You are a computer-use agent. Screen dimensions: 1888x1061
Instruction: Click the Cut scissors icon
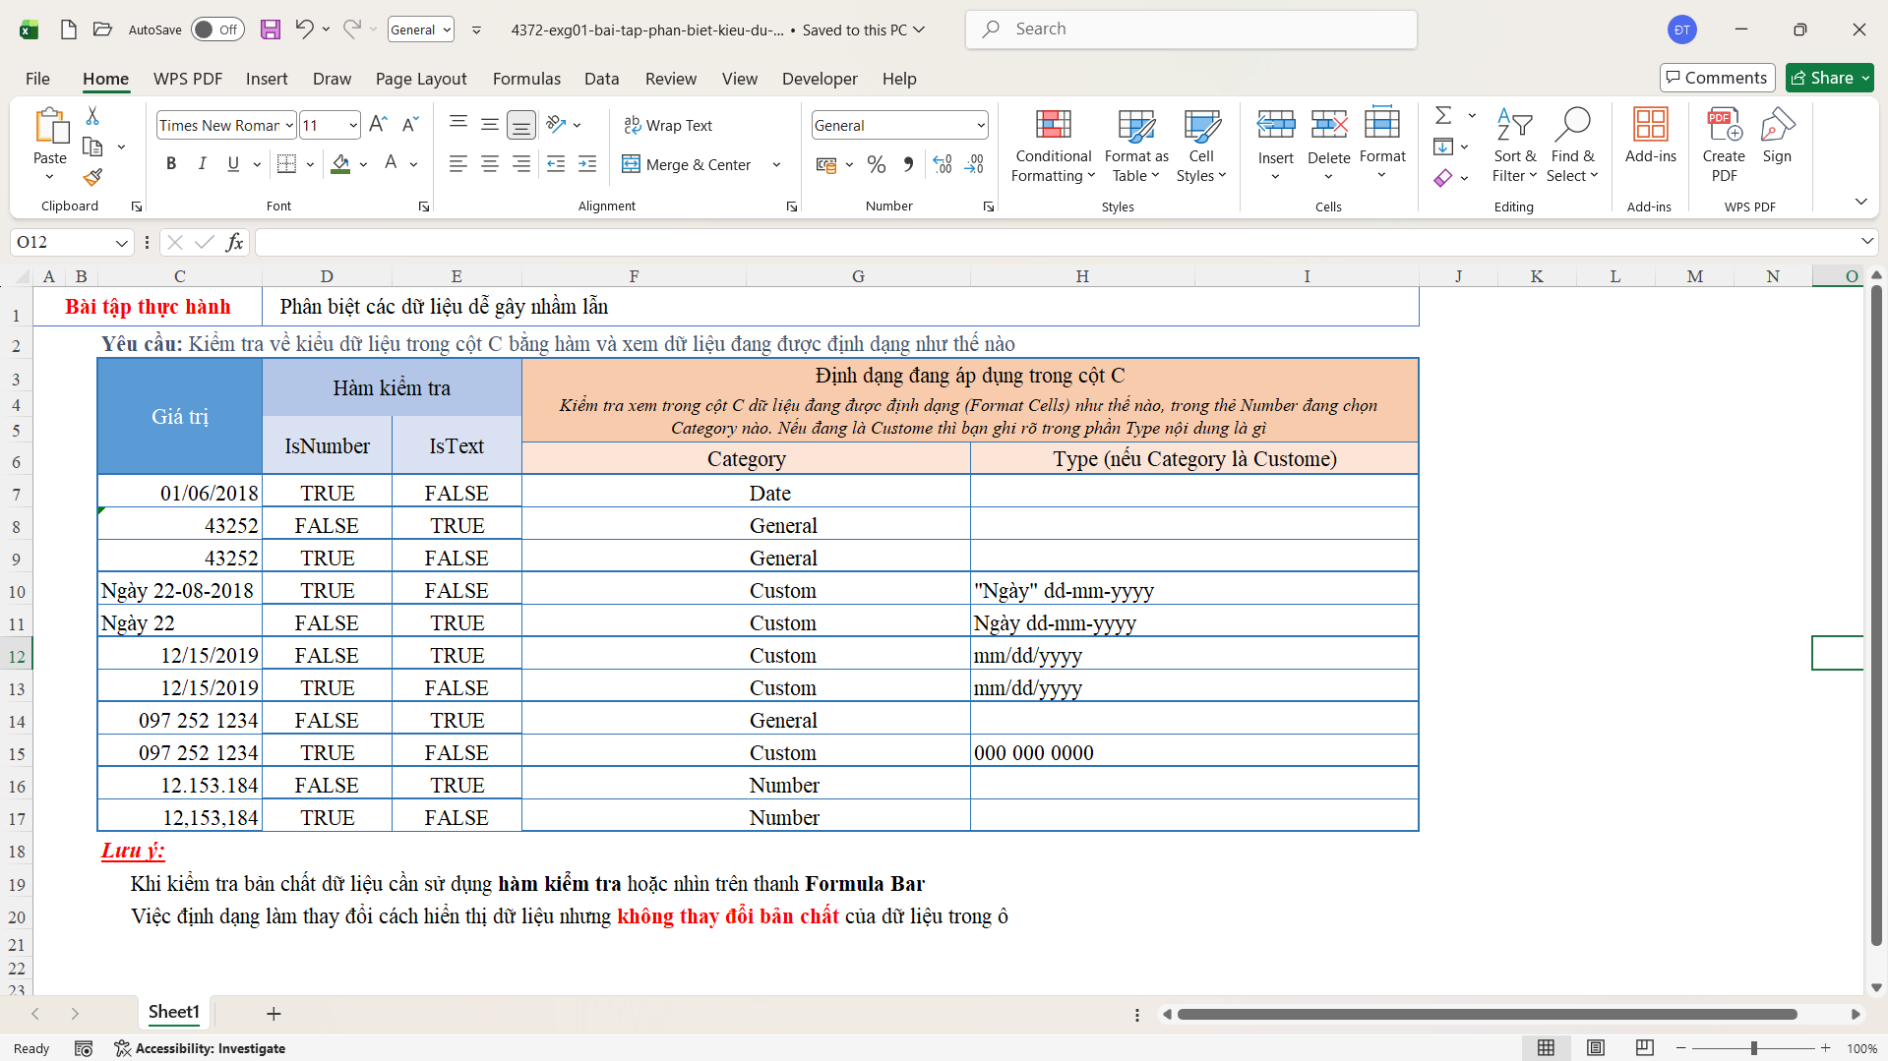click(92, 116)
